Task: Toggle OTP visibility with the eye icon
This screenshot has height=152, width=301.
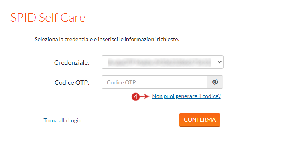Action: [x=215, y=82]
